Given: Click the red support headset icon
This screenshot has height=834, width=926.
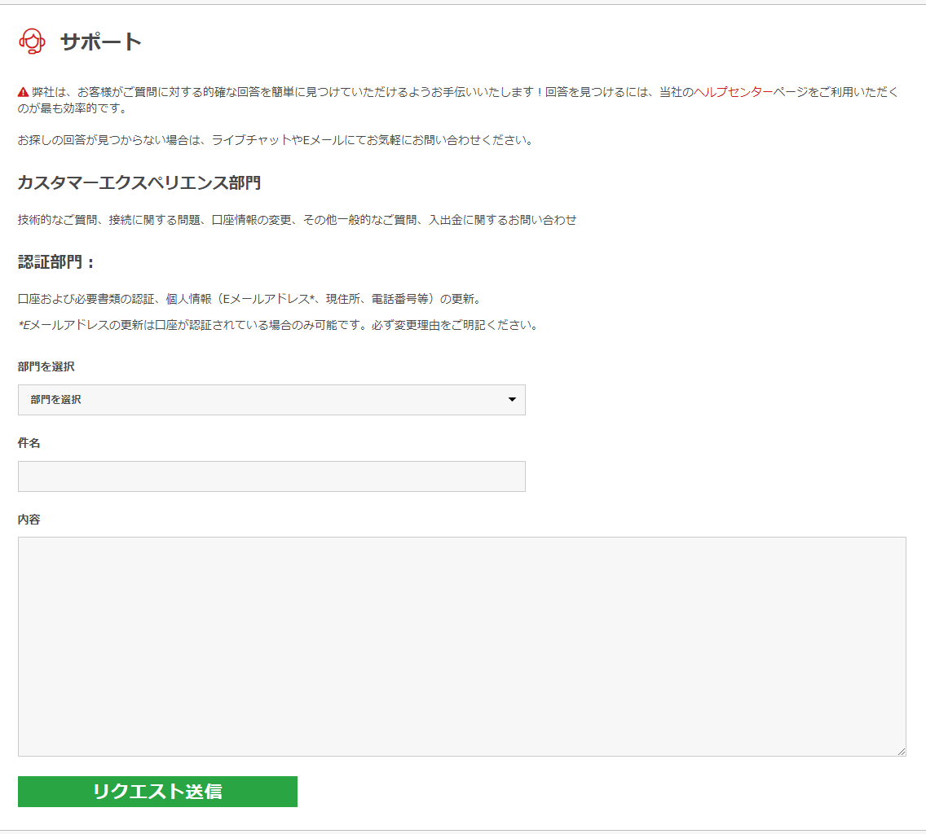Looking at the screenshot, I should pyautogui.click(x=31, y=42).
